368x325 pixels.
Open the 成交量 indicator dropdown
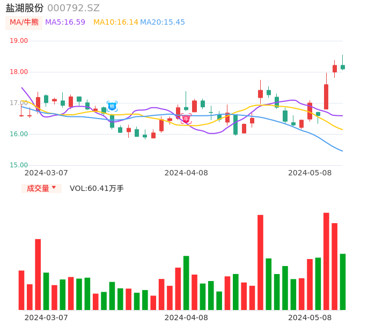coord(38,188)
